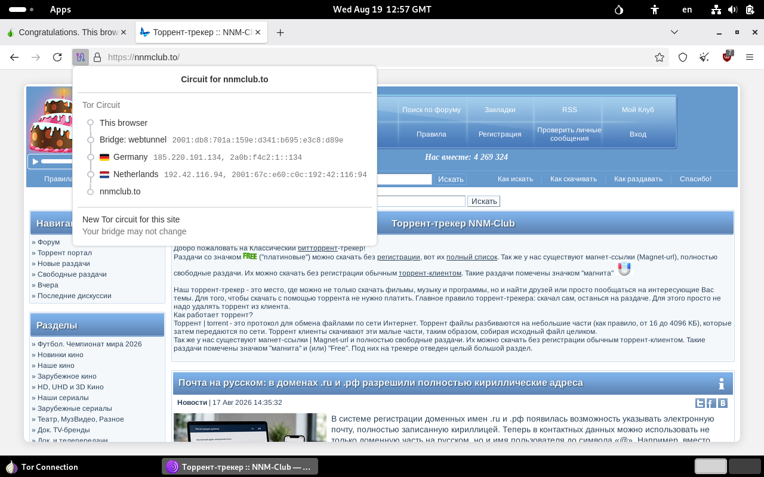Open Новые раздачи in navigation sidebar

64,264
